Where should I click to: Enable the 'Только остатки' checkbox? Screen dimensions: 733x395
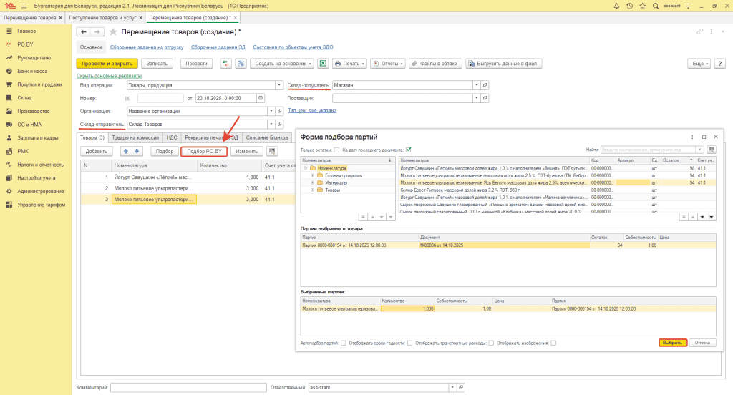click(336, 150)
